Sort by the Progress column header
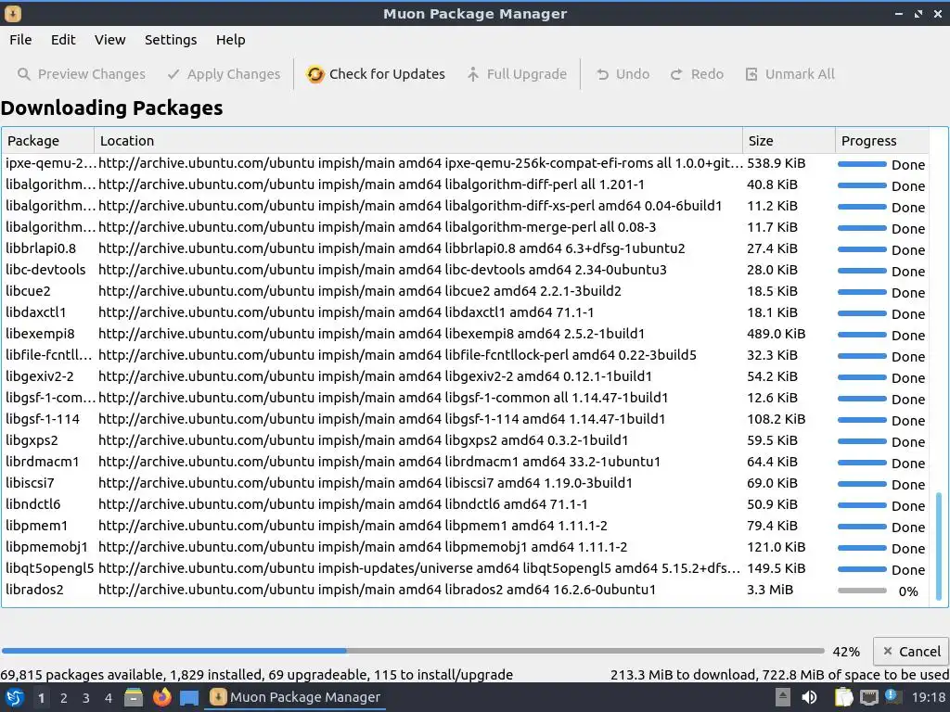The height and width of the screenshot is (712, 950). tap(882, 141)
